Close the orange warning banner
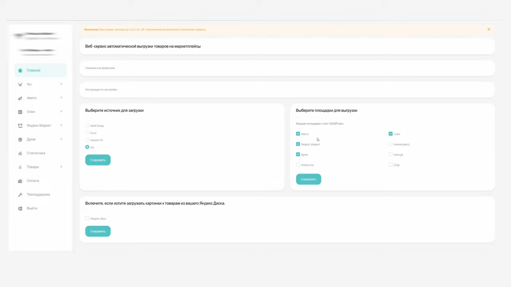Screen dimensions: 511x287 489,29
